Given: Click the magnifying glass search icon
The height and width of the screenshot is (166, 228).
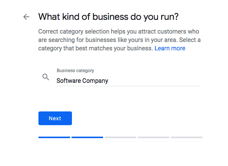Looking at the screenshot, I should click(x=46, y=77).
